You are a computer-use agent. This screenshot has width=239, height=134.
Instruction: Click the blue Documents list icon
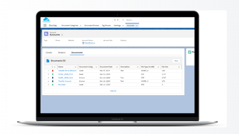[48, 61]
